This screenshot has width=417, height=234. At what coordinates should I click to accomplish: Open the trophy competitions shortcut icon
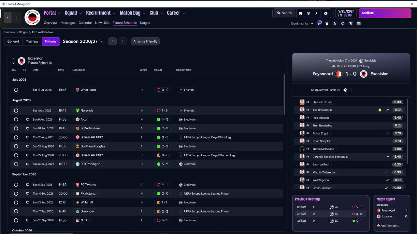click(351, 23)
